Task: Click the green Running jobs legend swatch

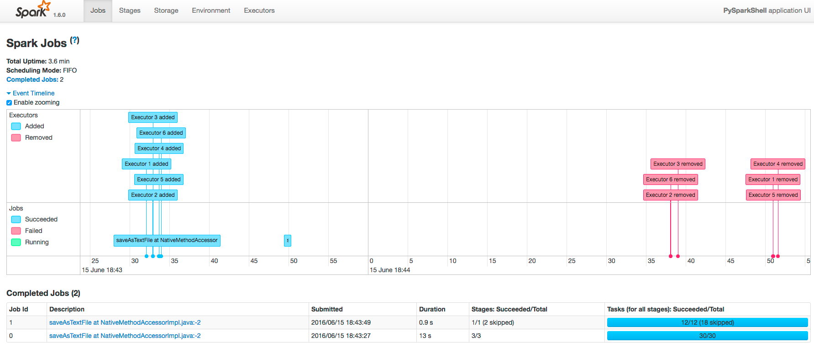Action: (x=16, y=243)
